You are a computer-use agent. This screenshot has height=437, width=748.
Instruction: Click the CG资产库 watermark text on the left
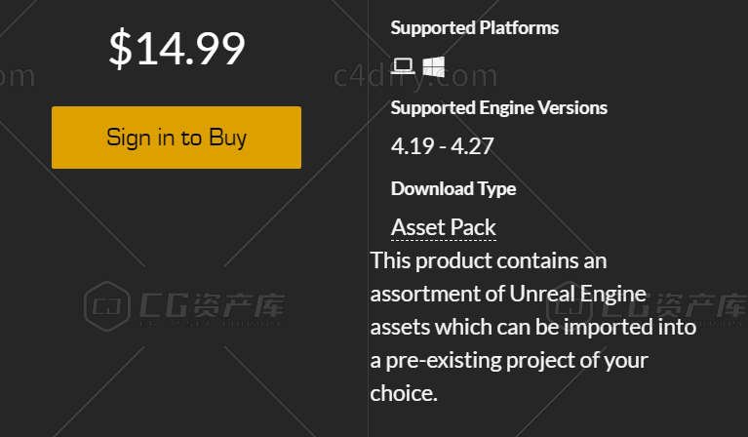pyautogui.click(x=213, y=306)
